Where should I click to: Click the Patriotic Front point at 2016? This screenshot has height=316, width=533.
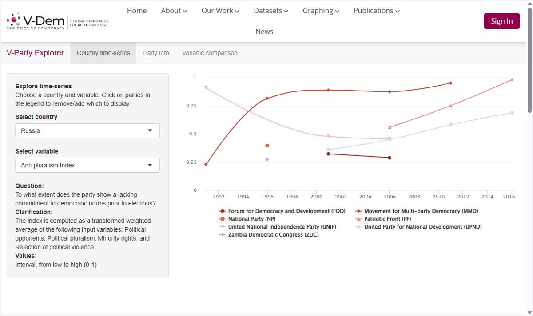pyautogui.click(x=512, y=80)
